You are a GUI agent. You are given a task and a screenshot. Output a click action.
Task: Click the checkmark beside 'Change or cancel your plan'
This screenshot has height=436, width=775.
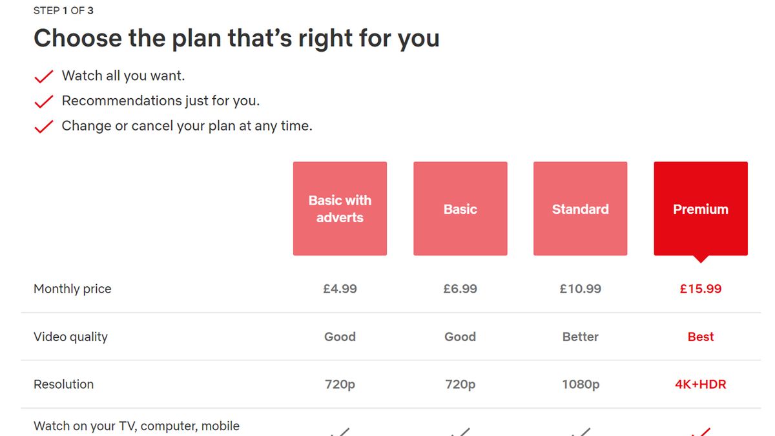[43, 126]
